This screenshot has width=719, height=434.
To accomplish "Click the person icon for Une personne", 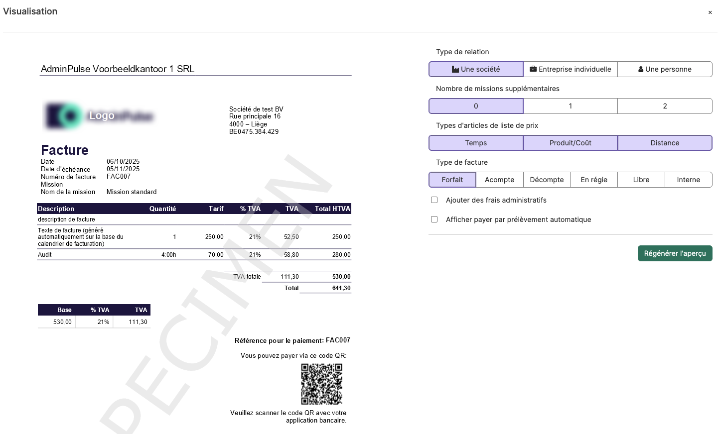I will click(641, 69).
